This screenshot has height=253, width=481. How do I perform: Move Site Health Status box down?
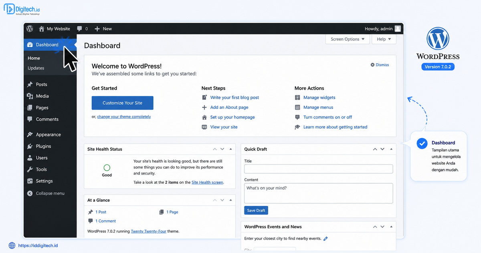(222, 149)
